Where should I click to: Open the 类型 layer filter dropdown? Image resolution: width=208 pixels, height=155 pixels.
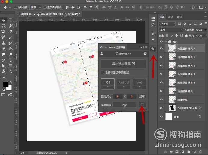pyautogui.click(x=167, y=24)
